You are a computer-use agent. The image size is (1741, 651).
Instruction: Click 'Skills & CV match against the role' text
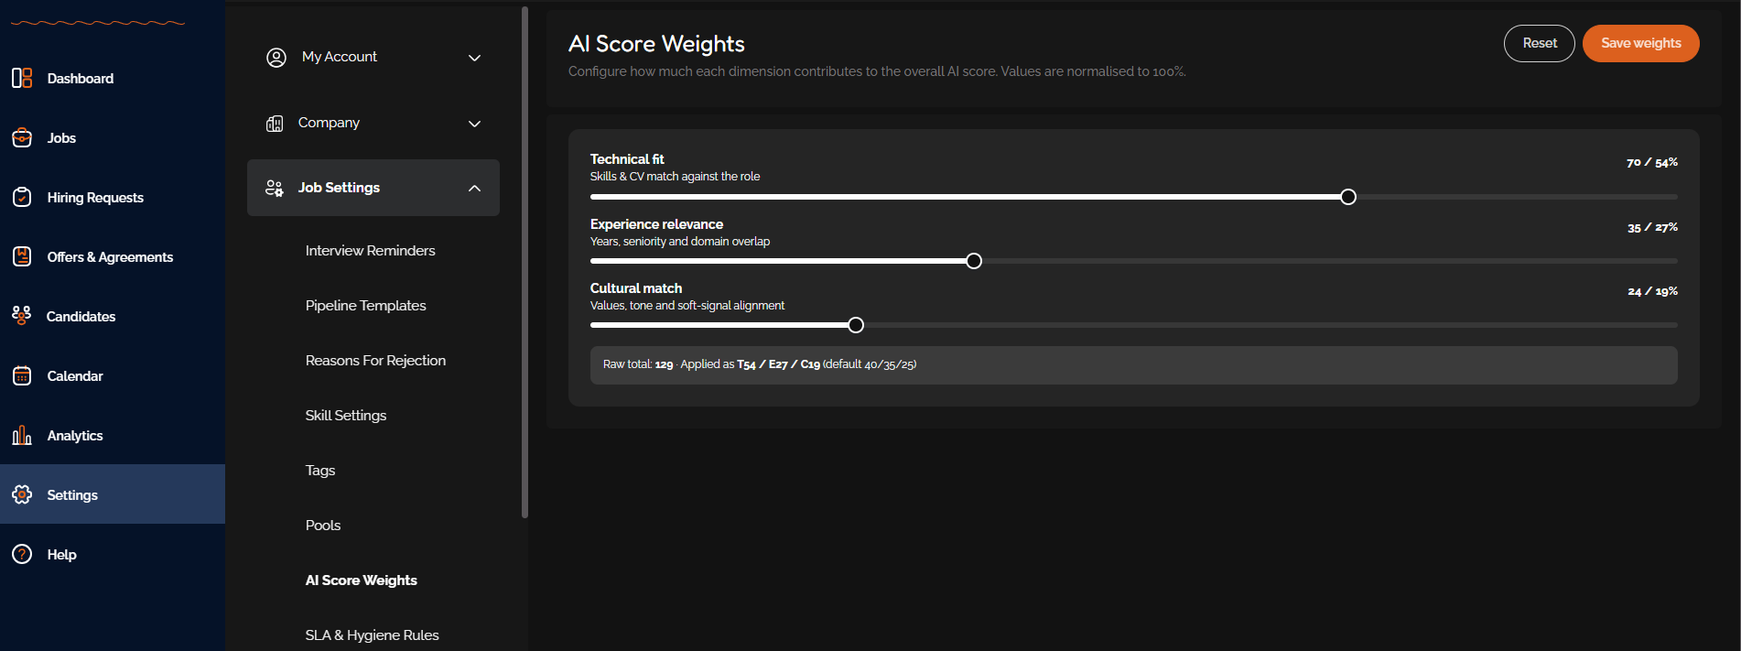(675, 177)
